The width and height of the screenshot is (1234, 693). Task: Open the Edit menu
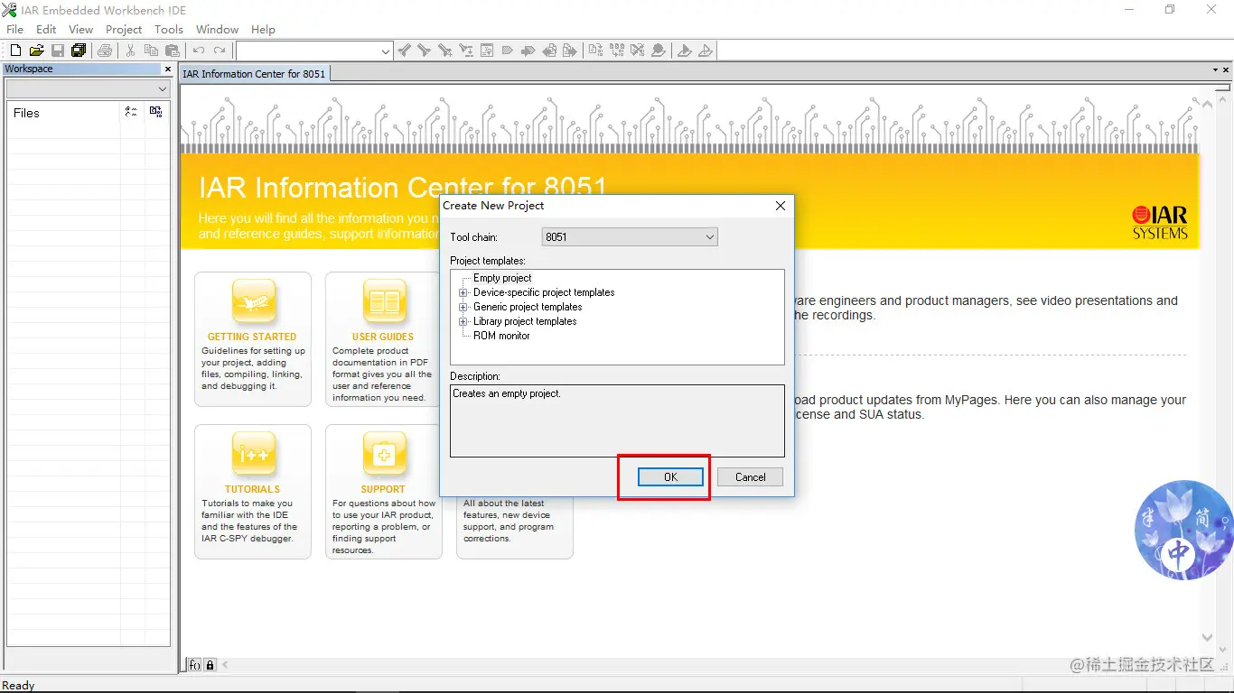[46, 29]
